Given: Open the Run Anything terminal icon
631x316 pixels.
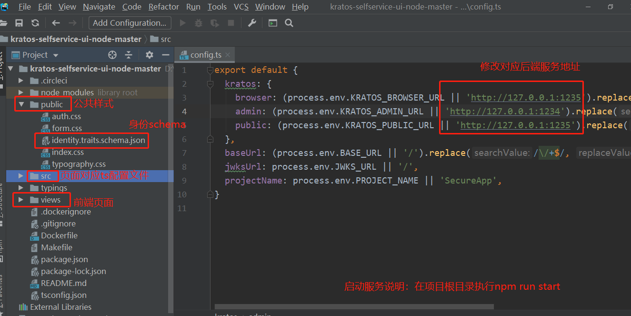Looking at the screenshot, I should [273, 23].
